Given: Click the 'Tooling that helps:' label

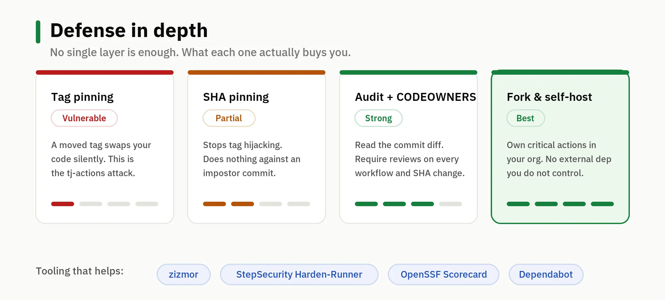Looking at the screenshot, I should 80,271.
